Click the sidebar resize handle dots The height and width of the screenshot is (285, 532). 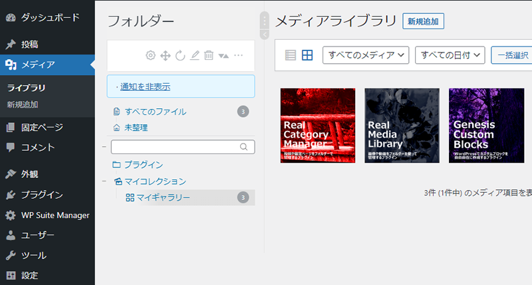point(264,21)
